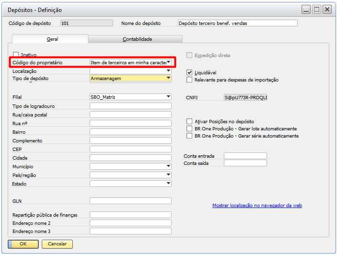This screenshot has width=337, height=255.
Task: Expand the Tipo de depósito dropdown
Action: point(168,78)
